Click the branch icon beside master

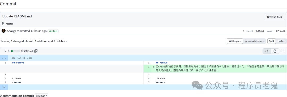tap(3, 24)
